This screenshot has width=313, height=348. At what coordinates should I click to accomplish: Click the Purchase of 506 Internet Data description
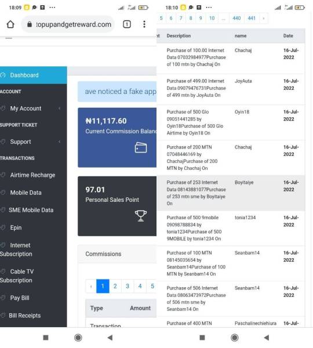(196, 299)
